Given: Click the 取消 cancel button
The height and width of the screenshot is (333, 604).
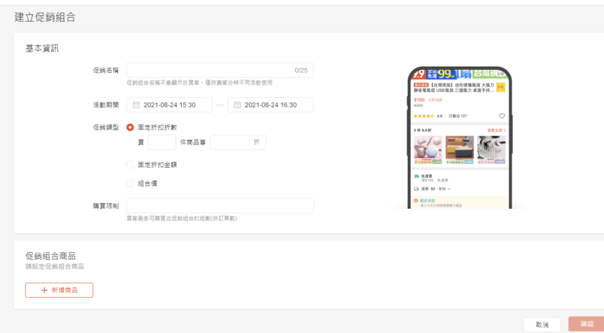Looking at the screenshot, I should point(542,325).
